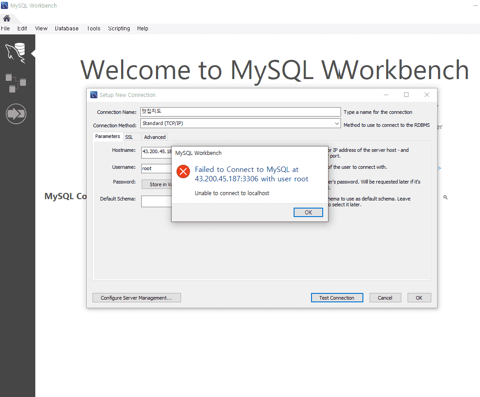Screen dimensions: 480x397
Task: Click the red error icon in the dialog
Action: [x=183, y=171]
